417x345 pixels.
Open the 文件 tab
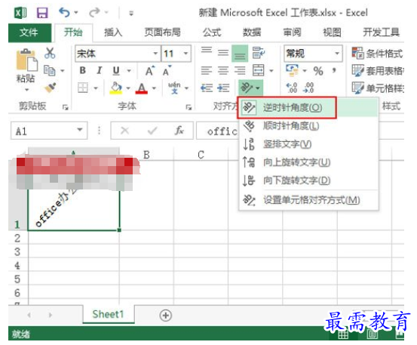coord(29,32)
